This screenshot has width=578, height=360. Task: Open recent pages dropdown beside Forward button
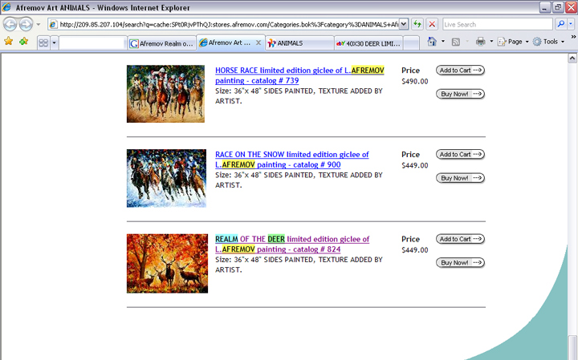click(x=38, y=25)
